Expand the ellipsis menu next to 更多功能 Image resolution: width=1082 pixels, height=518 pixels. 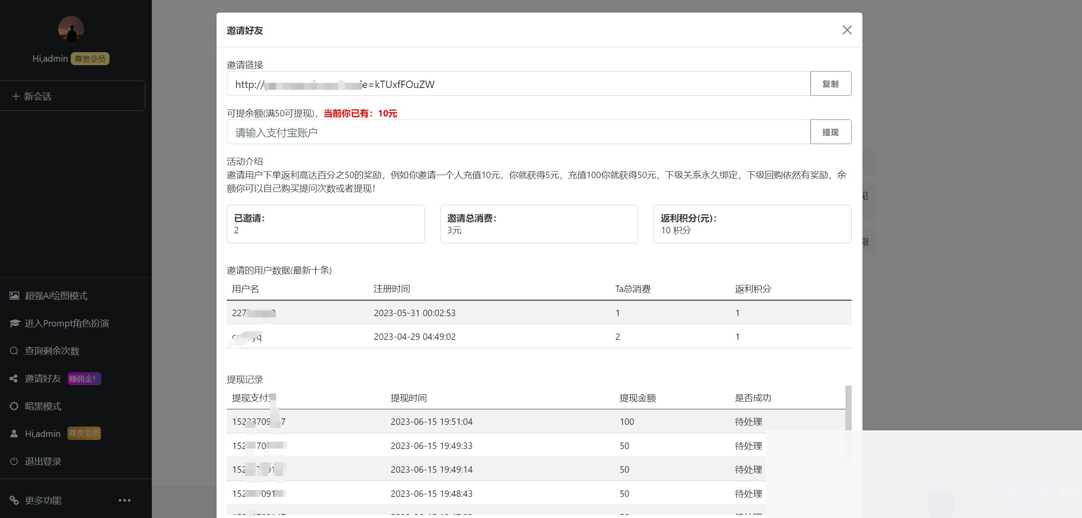coord(125,499)
